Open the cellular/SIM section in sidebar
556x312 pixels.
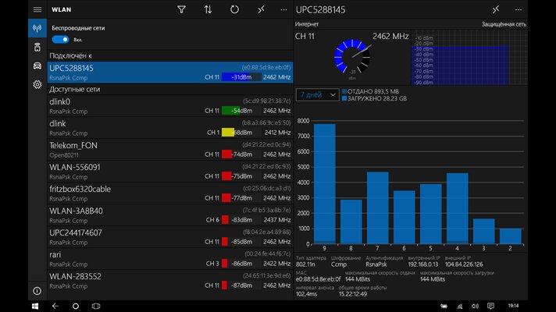coord(36,47)
